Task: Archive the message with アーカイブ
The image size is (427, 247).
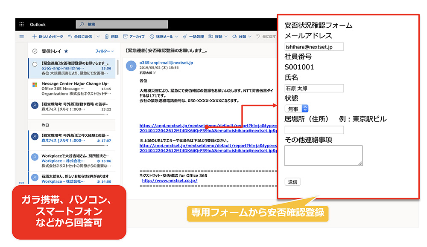Action: click(134, 37)
